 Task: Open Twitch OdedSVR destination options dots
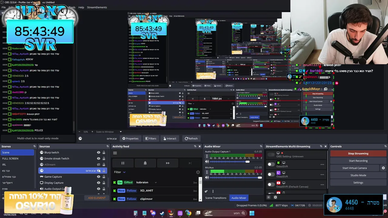point(322,175)
